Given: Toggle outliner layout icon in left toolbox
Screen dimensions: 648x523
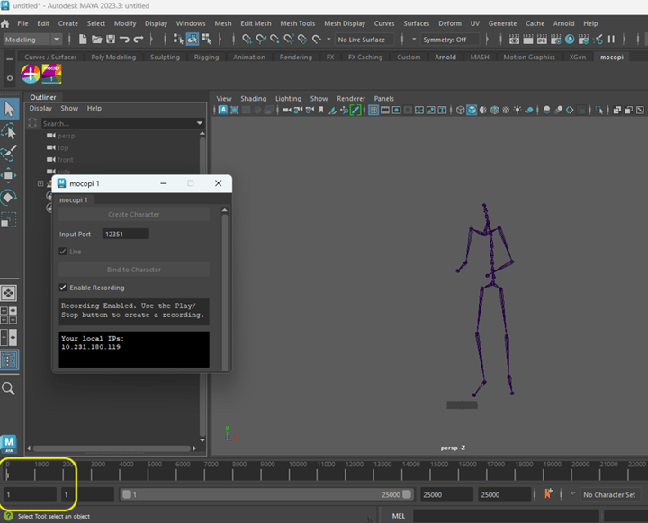Looking at the screenshot, I should (x=9, y=360).
